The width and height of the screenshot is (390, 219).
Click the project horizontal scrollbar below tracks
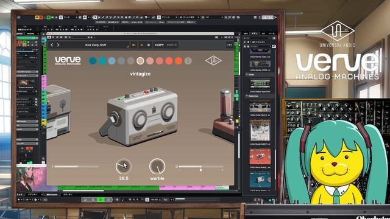[x=83, y=190]
